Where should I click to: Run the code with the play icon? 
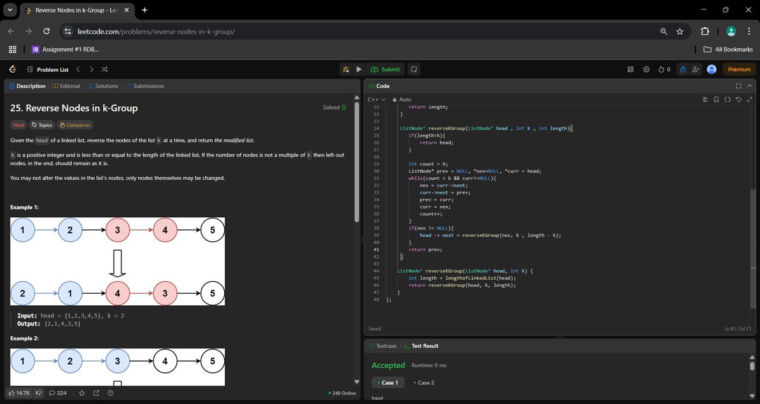(x=358, y=69)
